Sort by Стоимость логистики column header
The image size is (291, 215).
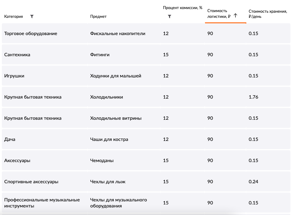click(219, 14)
